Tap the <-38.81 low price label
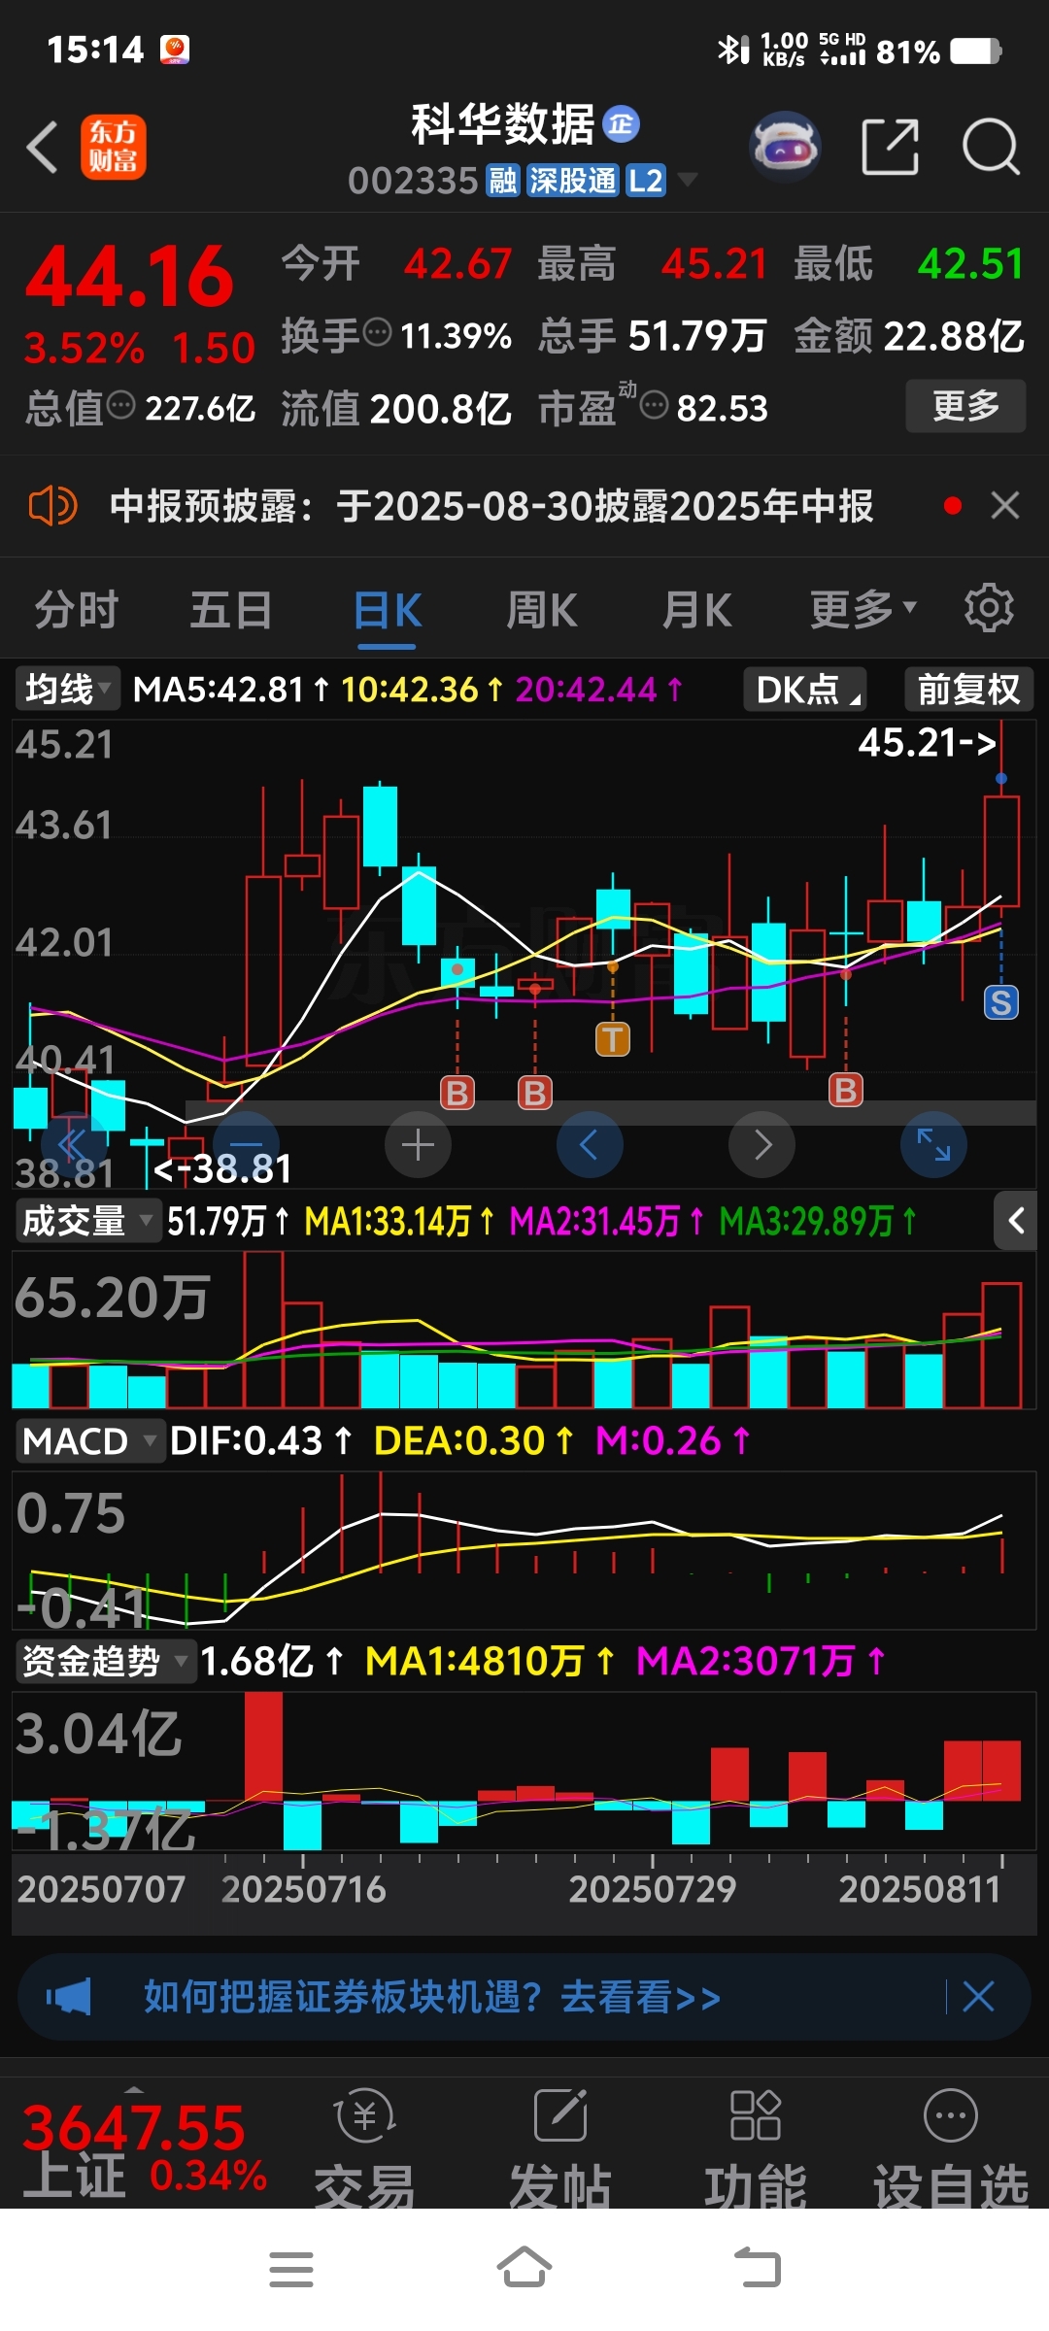 (x=222, y=1168)
